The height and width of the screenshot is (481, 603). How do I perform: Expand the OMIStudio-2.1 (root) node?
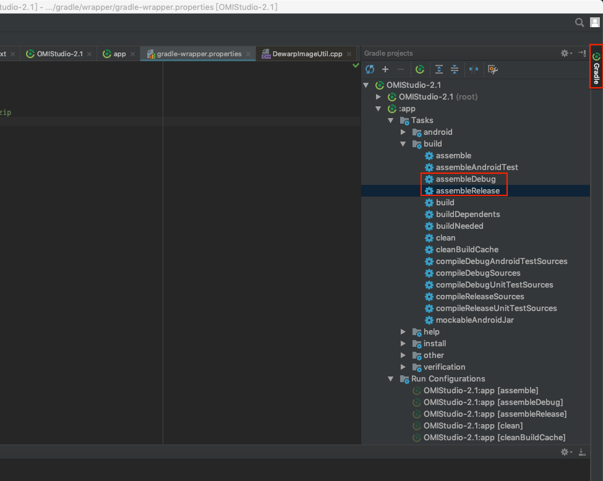[378, 97]
